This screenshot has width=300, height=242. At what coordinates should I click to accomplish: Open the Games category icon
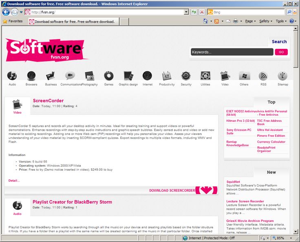[109, 76]
